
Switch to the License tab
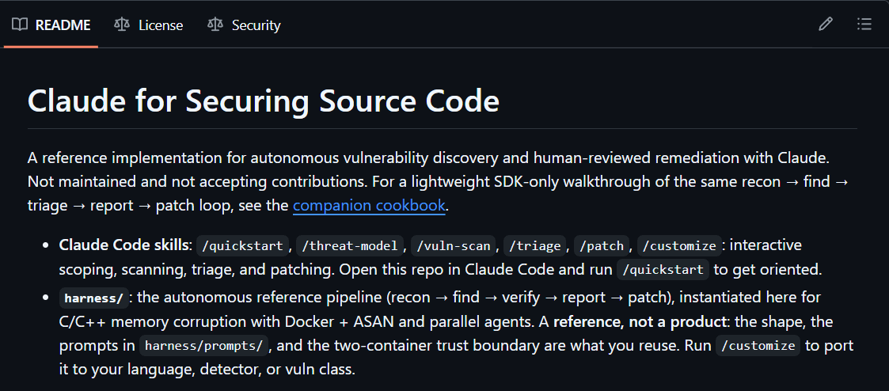149,25
